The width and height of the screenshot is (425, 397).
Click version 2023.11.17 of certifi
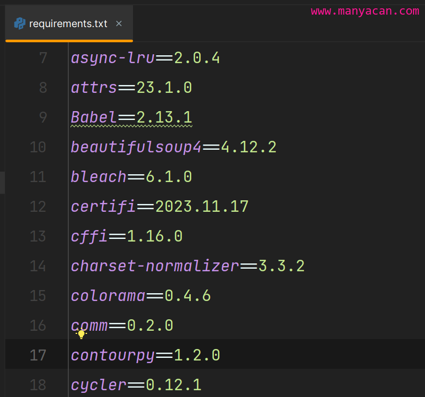(202, 207)
